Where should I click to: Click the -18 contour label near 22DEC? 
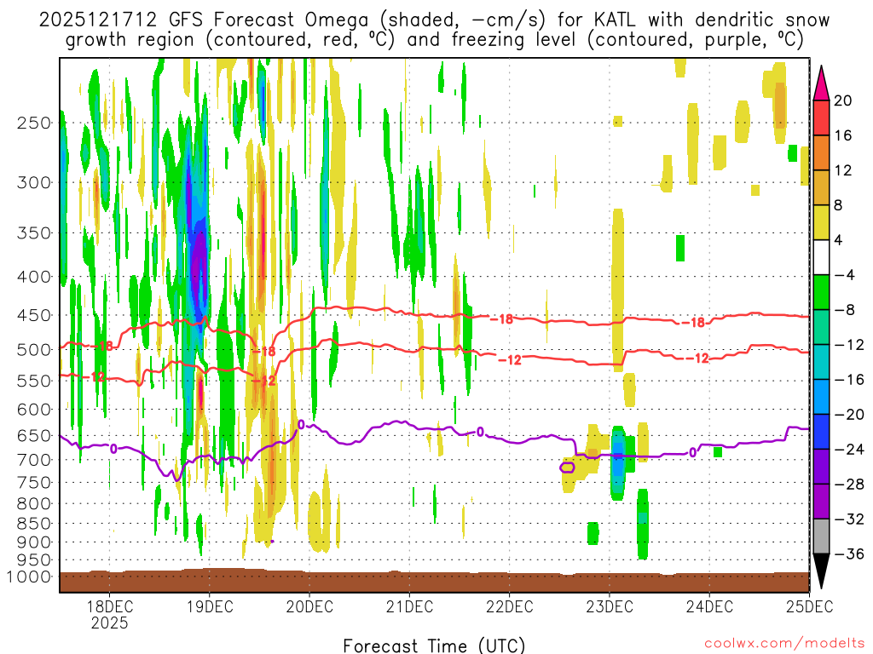coord(501,320)
